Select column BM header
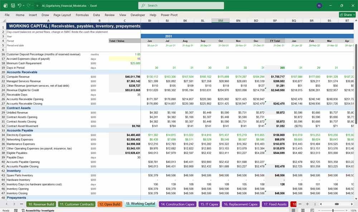Viewport: 358px width, 212px height. click(x=220, y=20)
